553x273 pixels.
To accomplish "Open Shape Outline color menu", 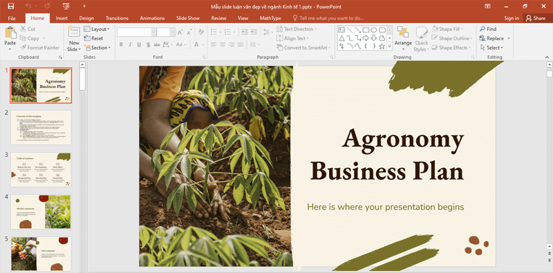I will click(451, 38).
